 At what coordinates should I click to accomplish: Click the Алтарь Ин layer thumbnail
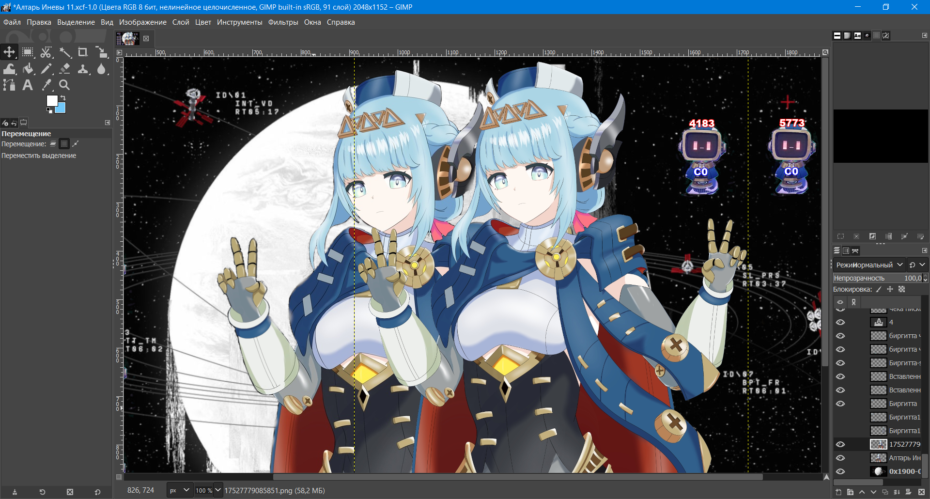pos(878,458)
